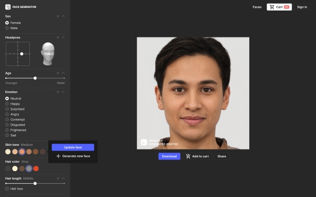Viewport: 316px width, 197px height.
Task: Reset the Sex section with X icon
Action: pos(58,16)
